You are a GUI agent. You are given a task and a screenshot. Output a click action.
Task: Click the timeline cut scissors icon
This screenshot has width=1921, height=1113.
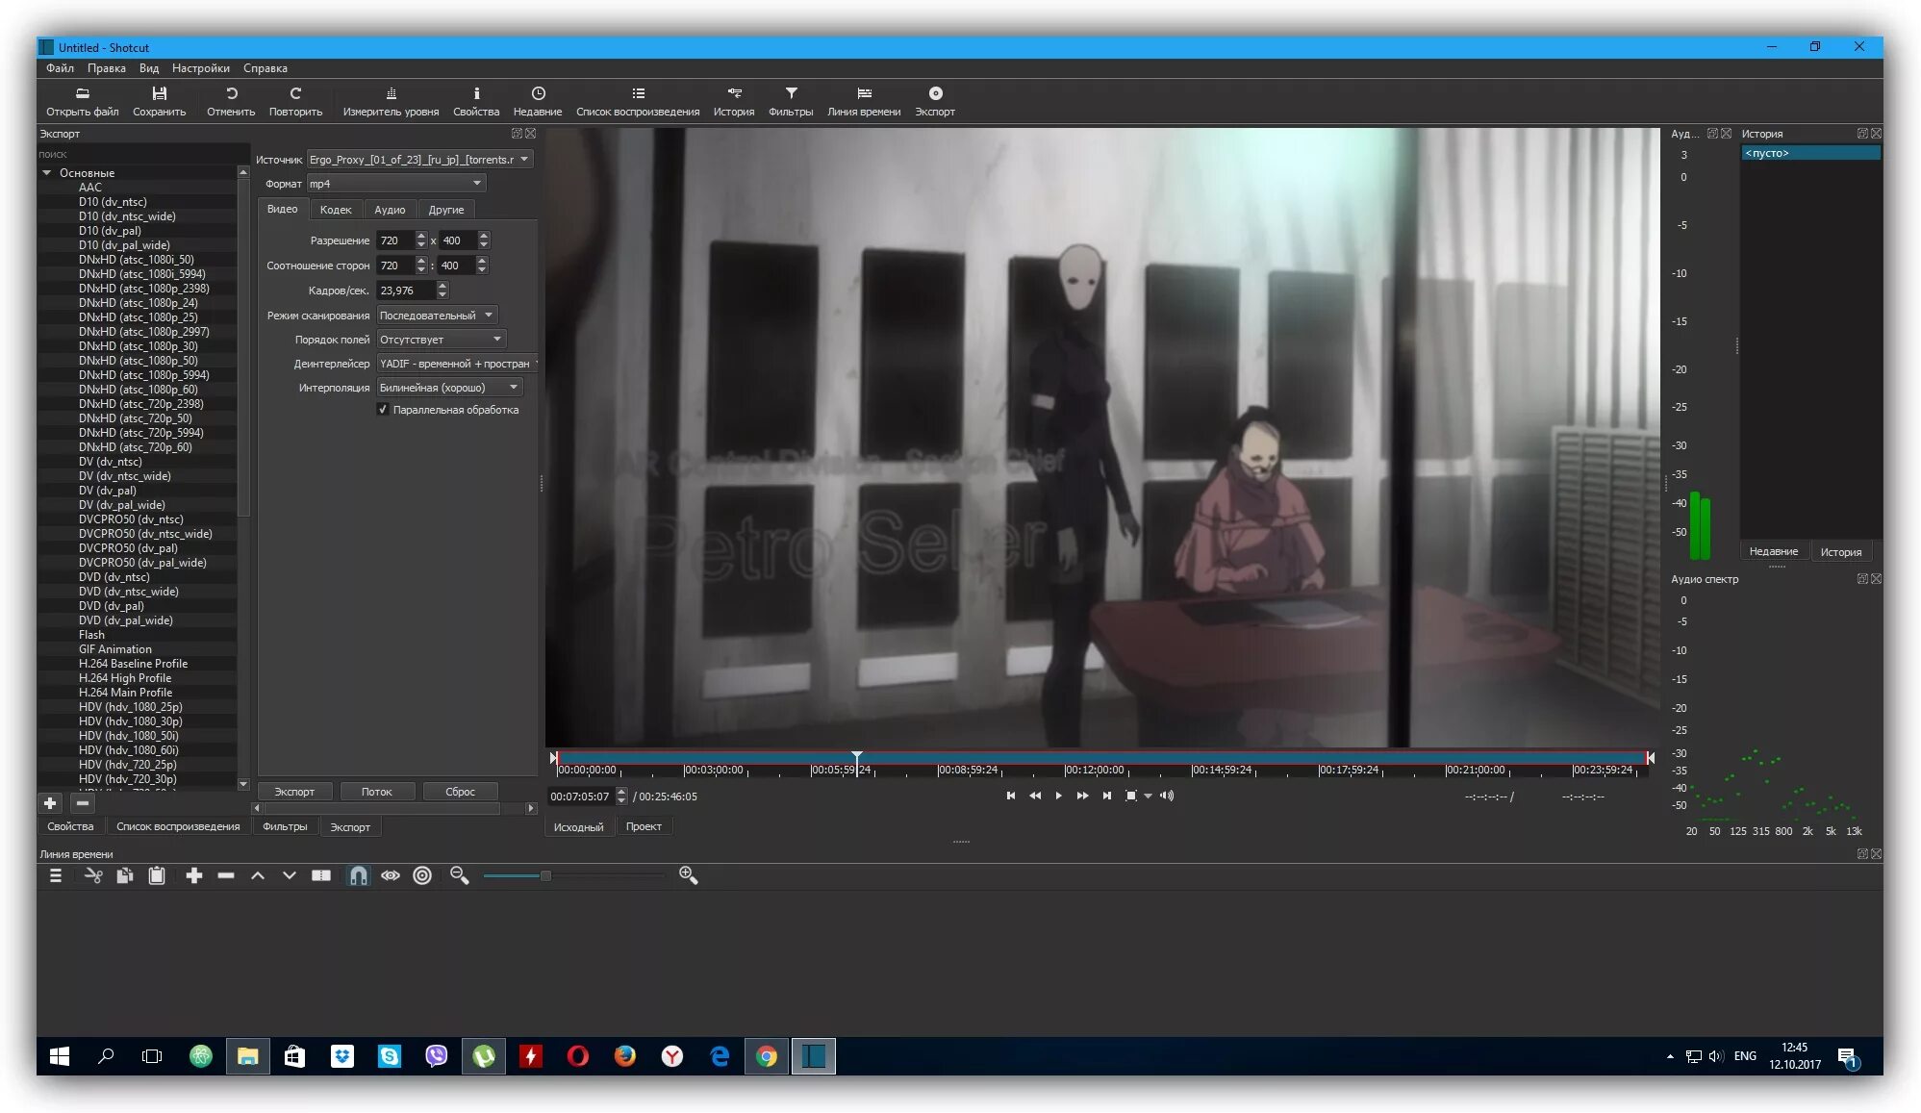tap(93, 875)
